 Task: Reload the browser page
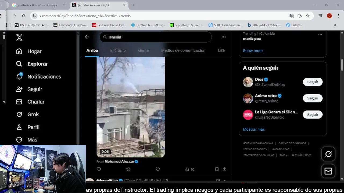pyautogui.click(x=24, y=16)
